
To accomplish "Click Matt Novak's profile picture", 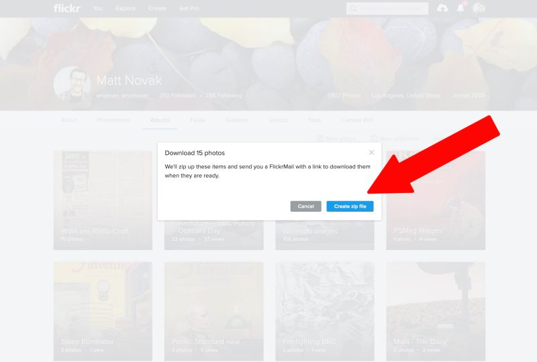I will [x=72, y=84].
